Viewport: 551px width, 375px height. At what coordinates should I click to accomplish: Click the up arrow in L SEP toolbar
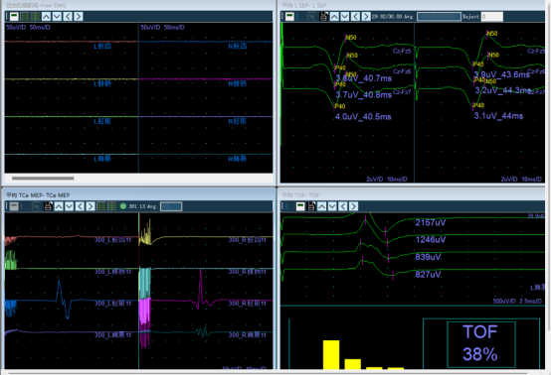[x=334, y=16]
